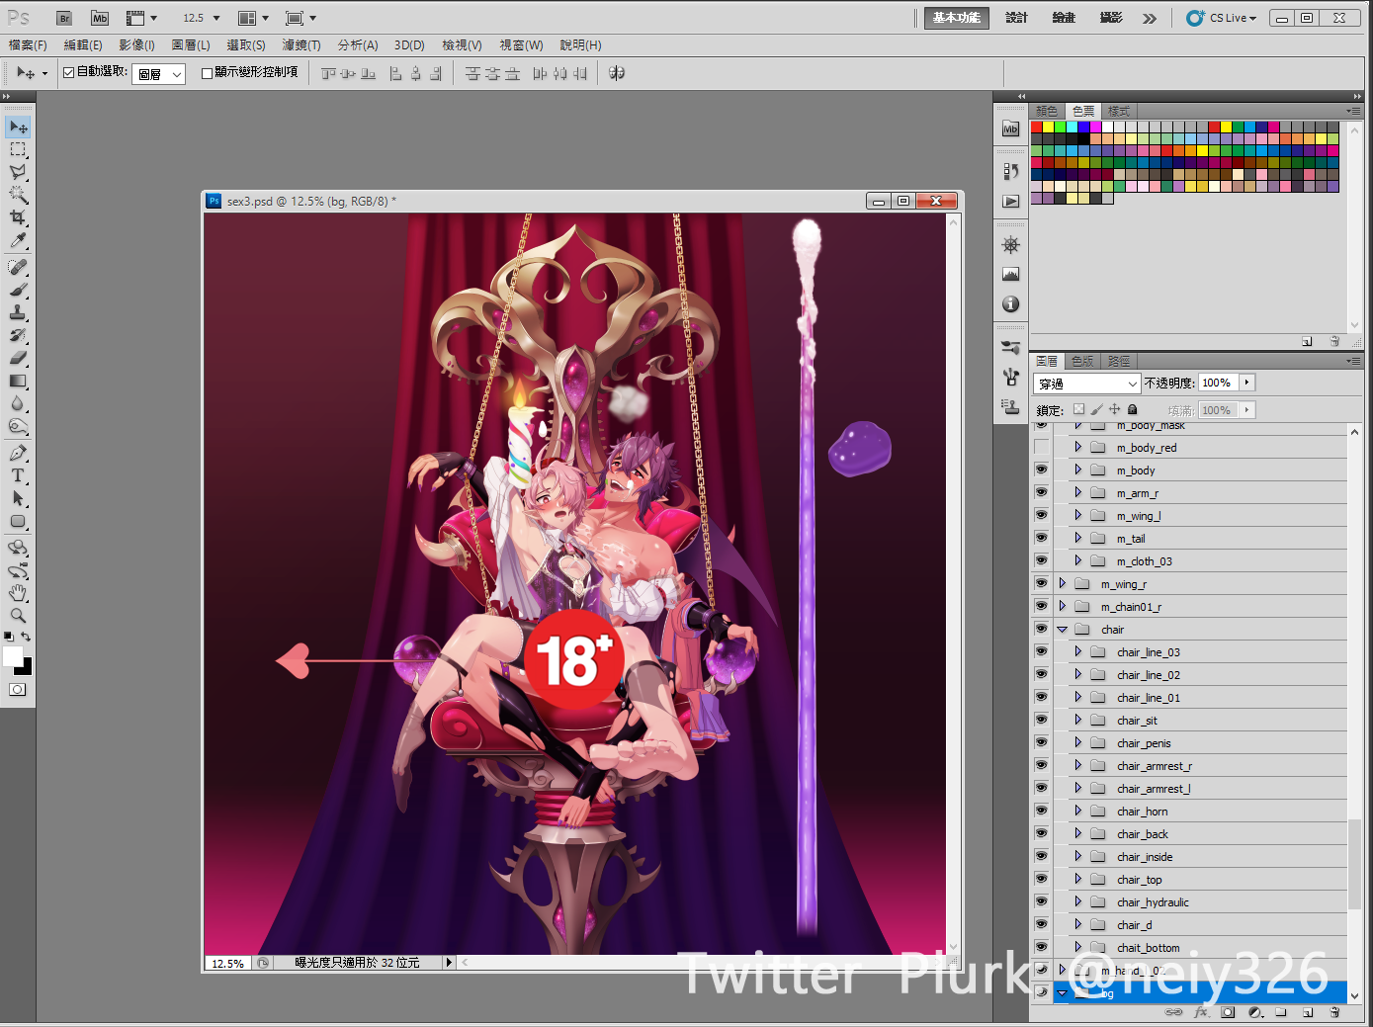
Task: Enable show transform controls checkbox
Action: (x=207, y=72)
